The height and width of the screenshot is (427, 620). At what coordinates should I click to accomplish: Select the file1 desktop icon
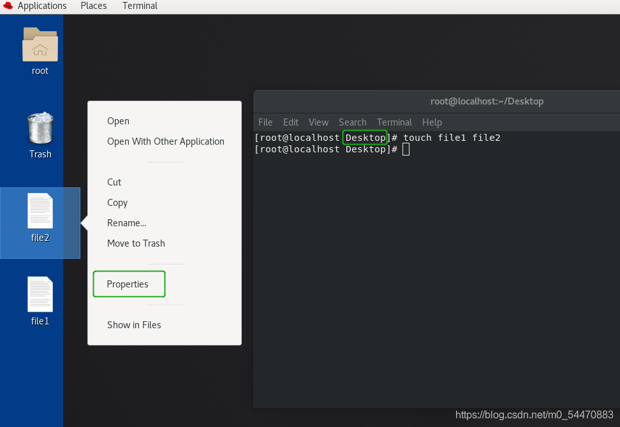coord(40,294)
